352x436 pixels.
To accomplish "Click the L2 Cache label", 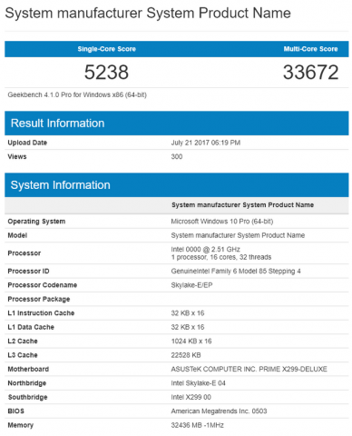I will (x=23, y=341).
